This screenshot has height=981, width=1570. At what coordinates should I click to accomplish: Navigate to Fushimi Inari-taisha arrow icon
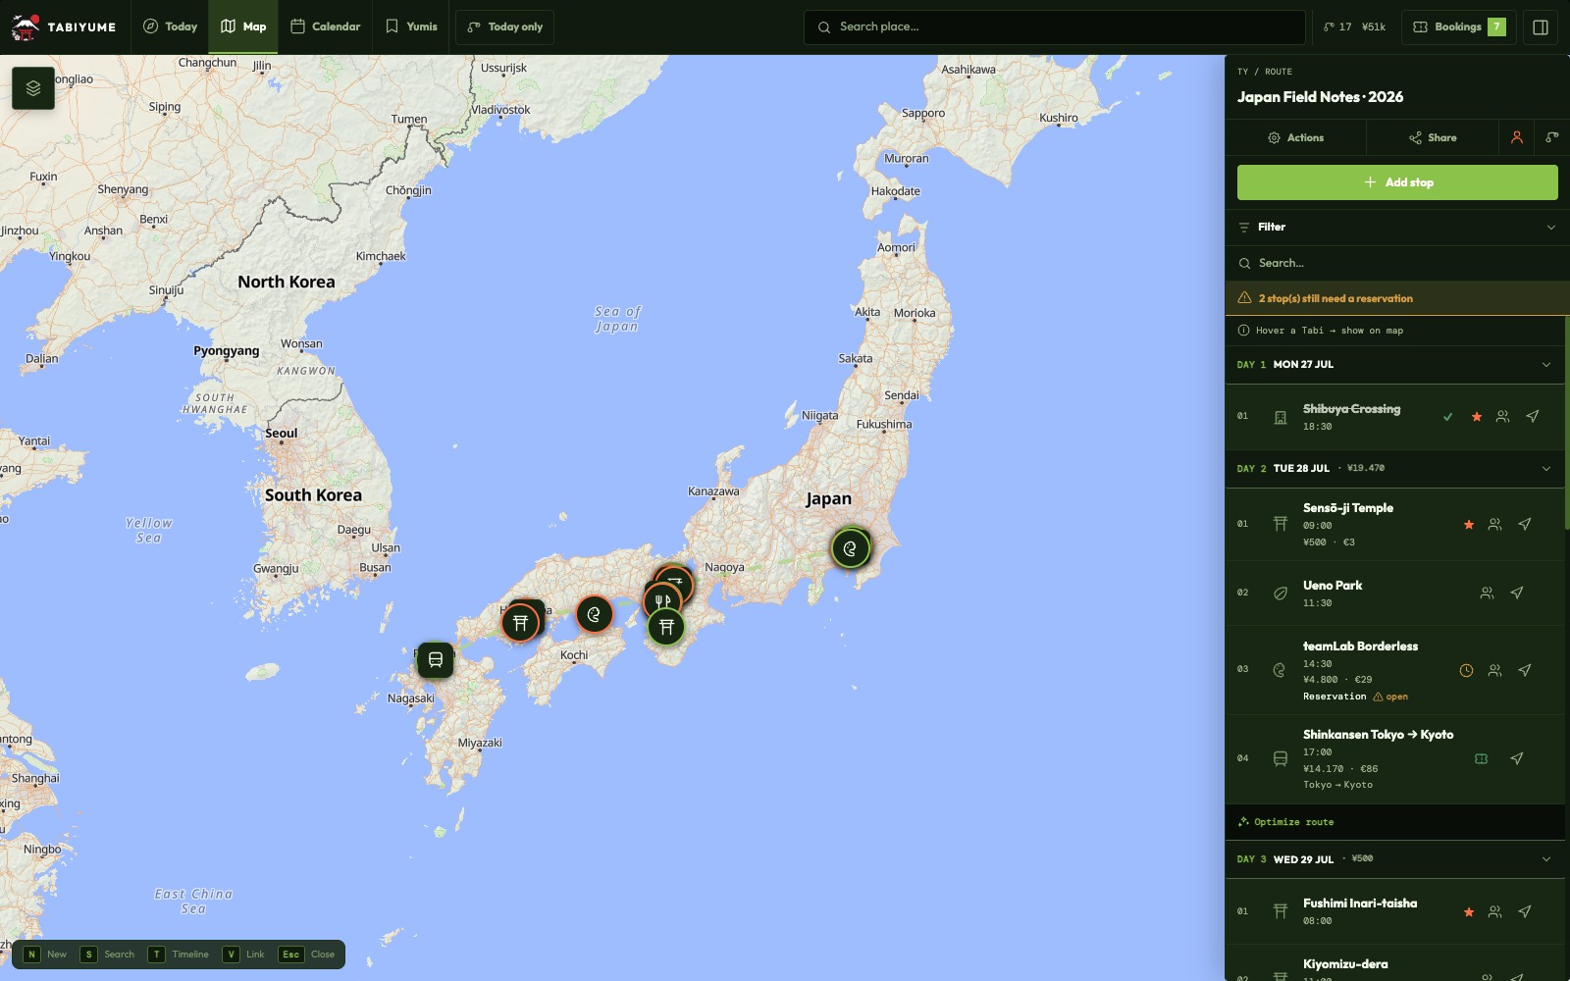point(1524,911)
